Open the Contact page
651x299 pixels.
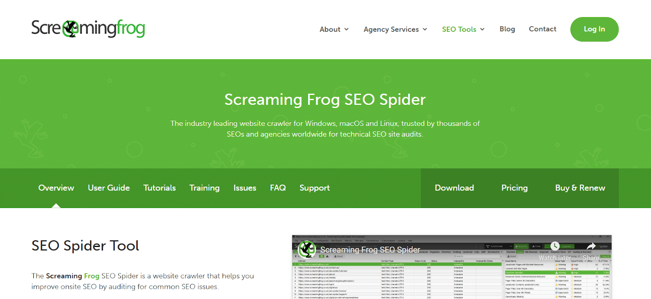pos(542,29)
